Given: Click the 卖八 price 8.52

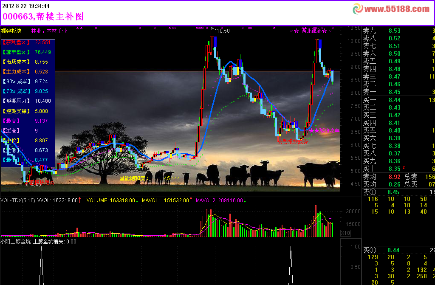Looking at the screenshot, I should click(x=395, y=38).
